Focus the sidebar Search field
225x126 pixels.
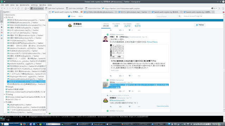(x=28, y=12)
